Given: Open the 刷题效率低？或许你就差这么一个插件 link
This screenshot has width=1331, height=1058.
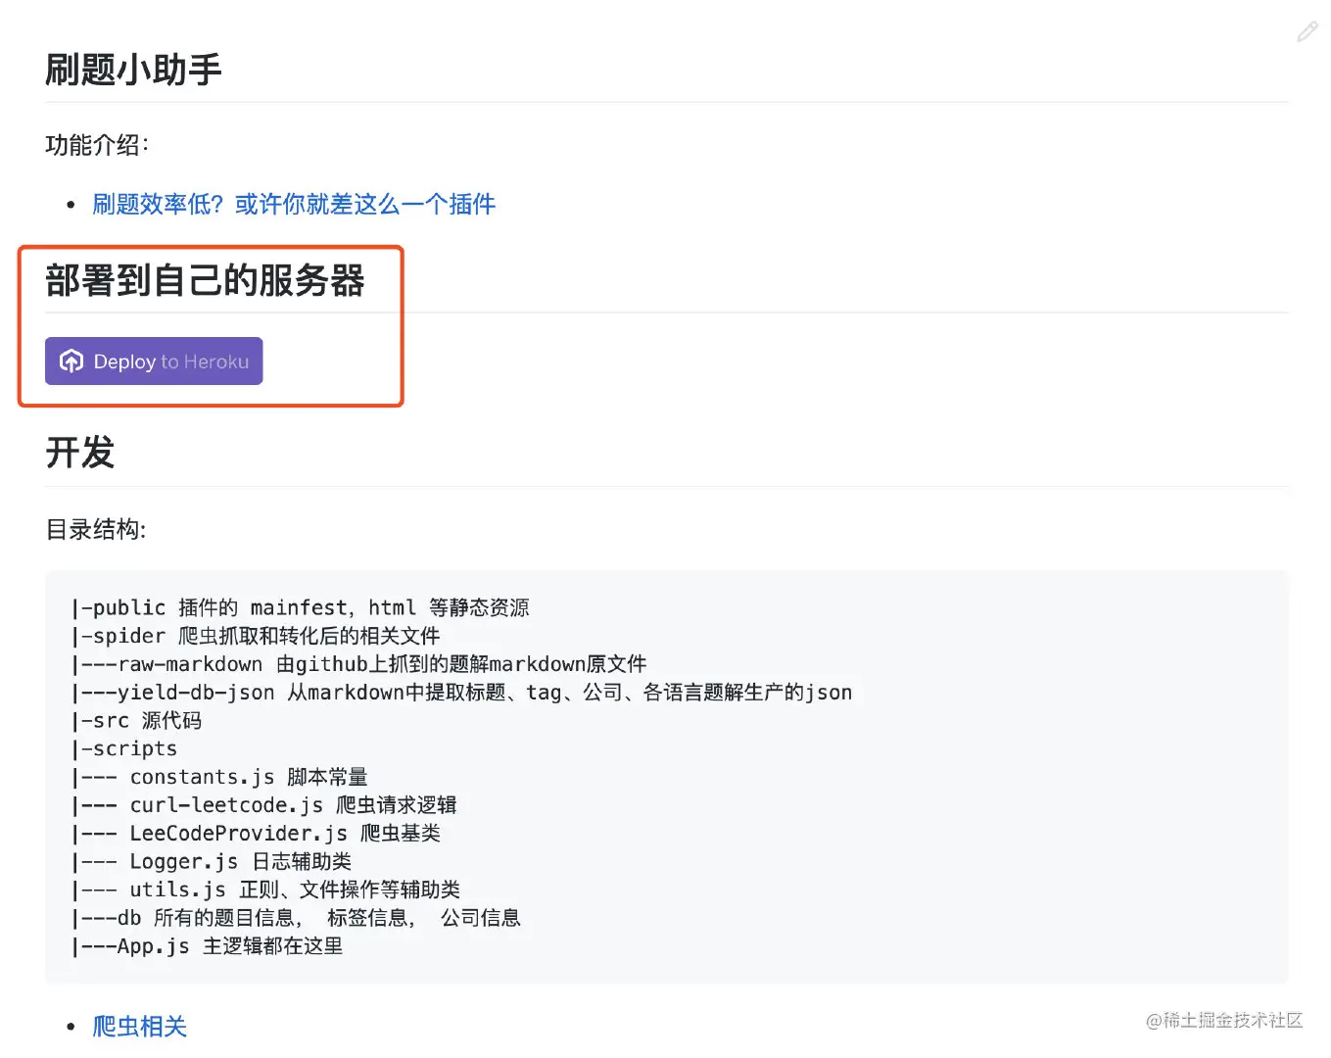Looking at the screenshot, I should point(294,204).
